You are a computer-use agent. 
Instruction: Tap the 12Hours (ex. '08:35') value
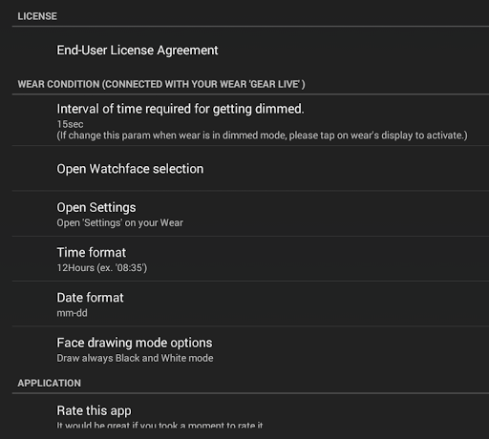point(102,268)
